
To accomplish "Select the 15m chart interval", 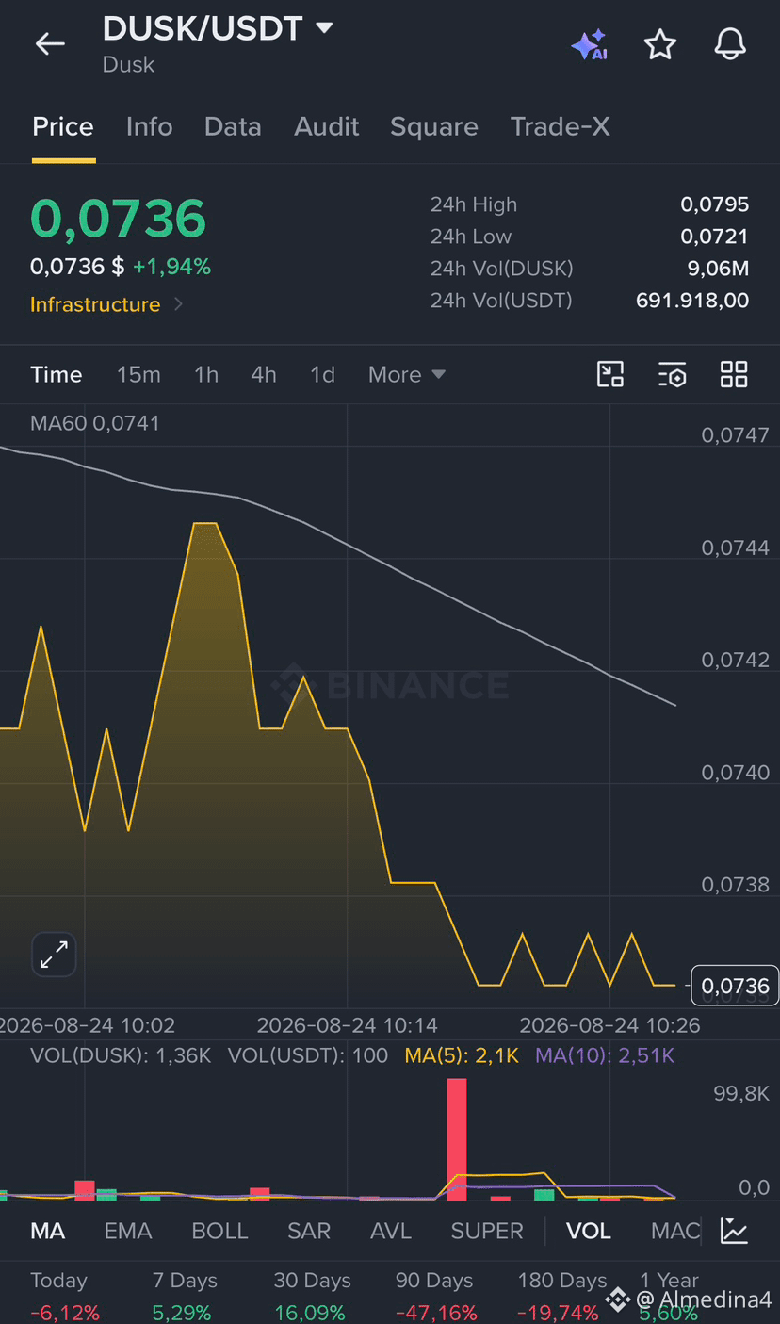I will point(138,374).
